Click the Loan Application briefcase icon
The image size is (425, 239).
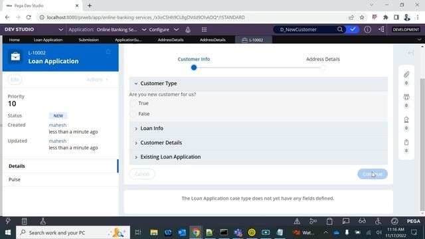coord(15,56)
